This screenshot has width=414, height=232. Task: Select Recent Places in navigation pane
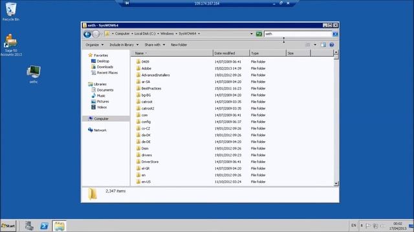[107, 73]
